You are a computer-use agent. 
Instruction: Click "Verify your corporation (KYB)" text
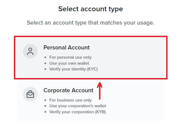[77, 112]
